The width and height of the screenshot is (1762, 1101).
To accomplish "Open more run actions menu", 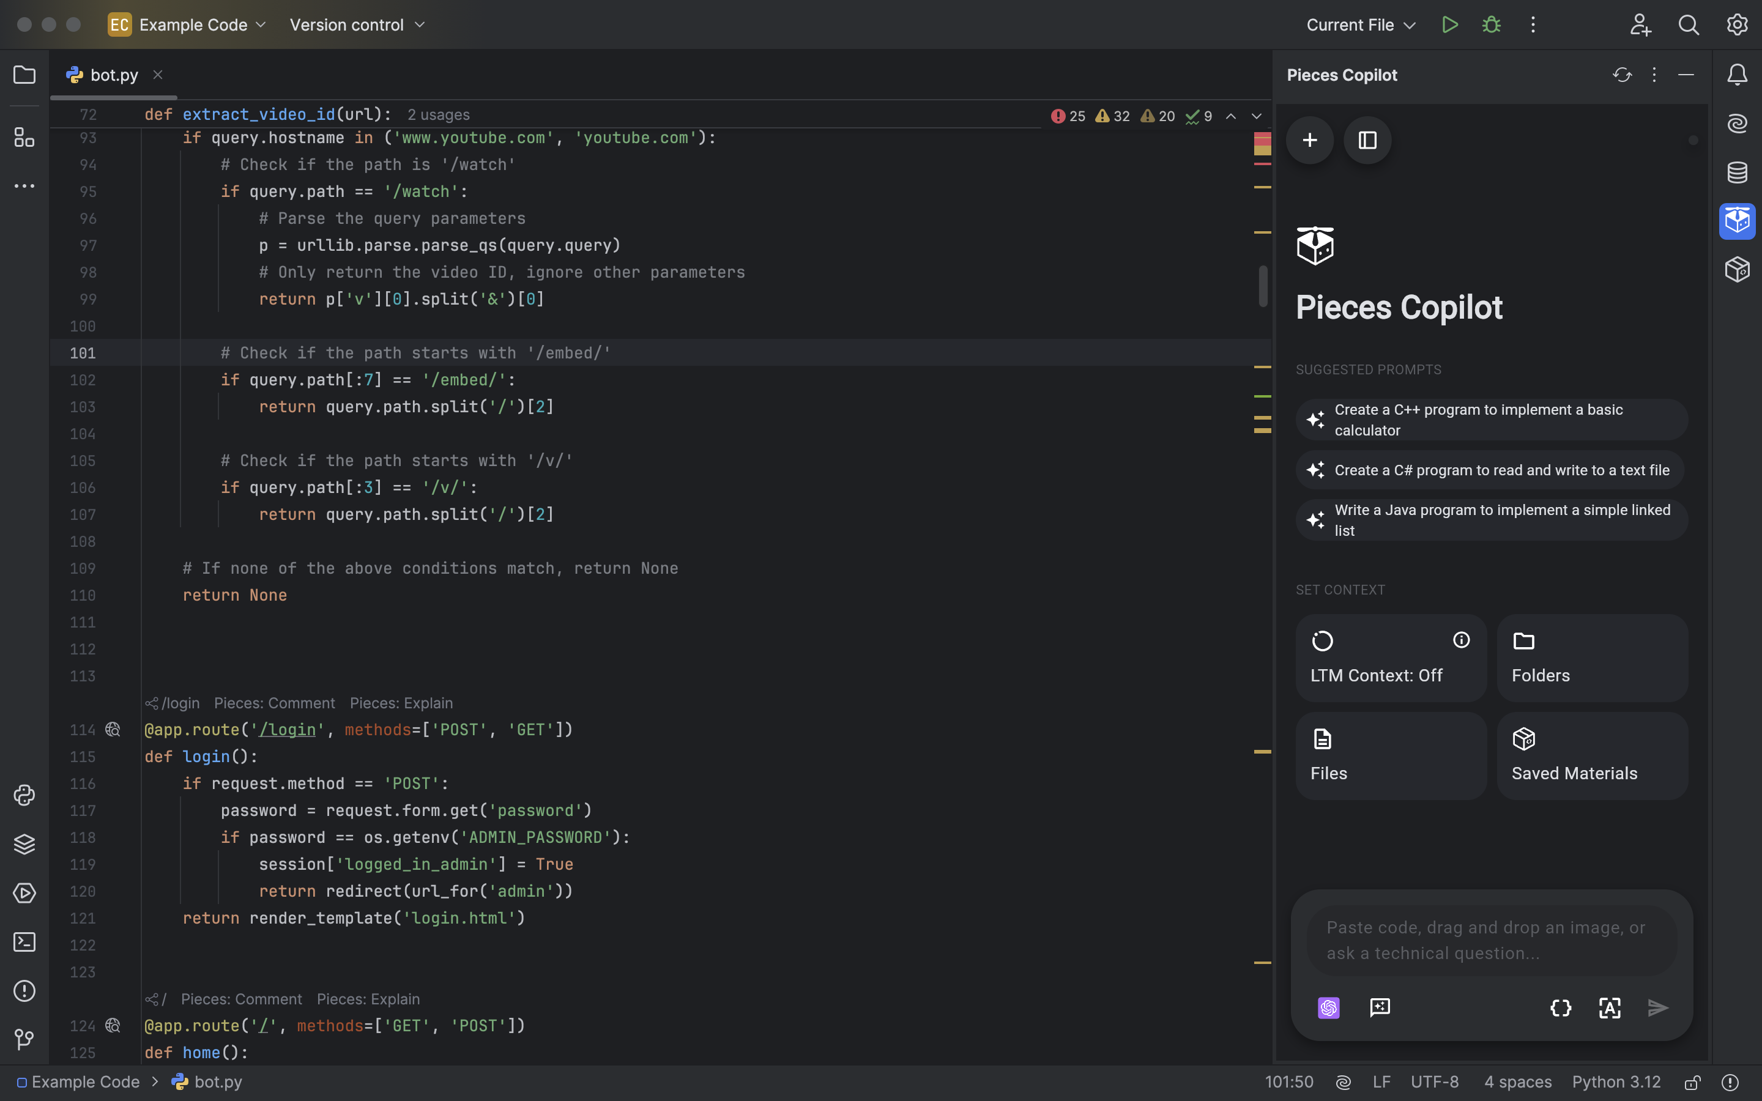I will pos(1533,24).
